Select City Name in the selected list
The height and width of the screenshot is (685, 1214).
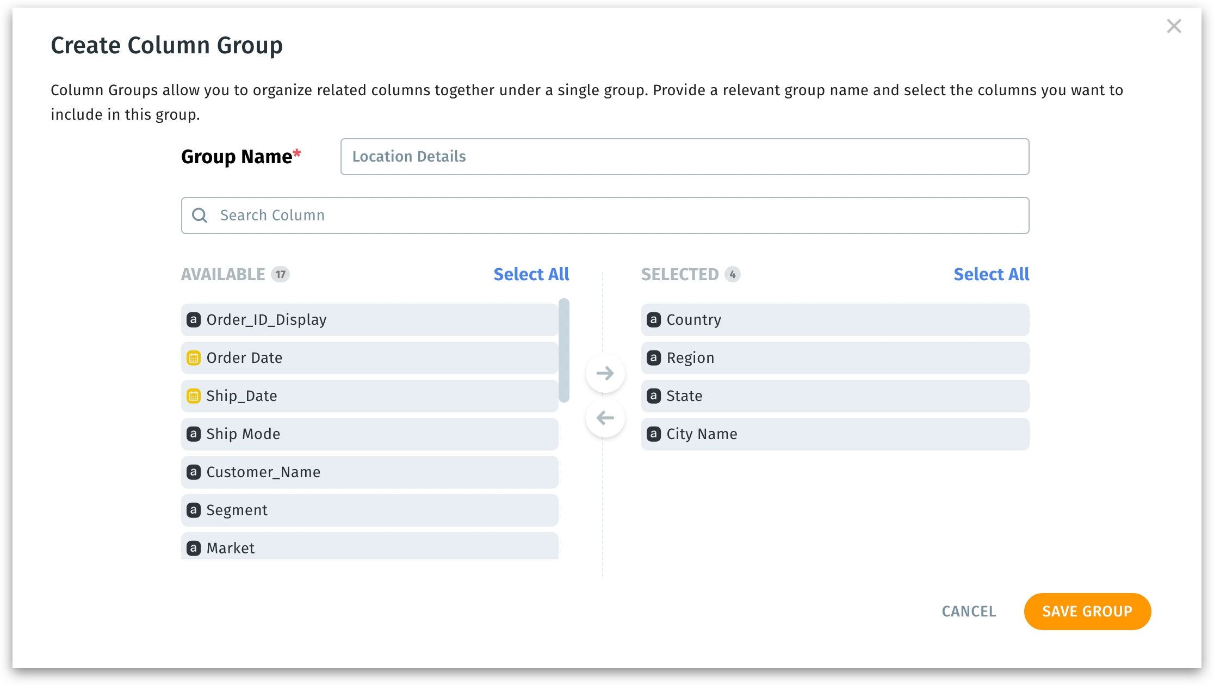(834, 434)
